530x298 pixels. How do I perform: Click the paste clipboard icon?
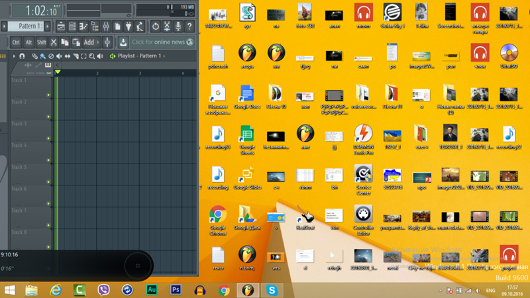coord(76,42)
